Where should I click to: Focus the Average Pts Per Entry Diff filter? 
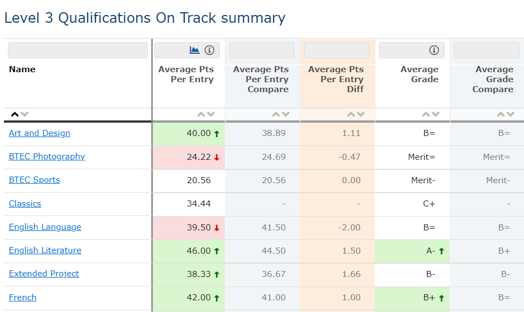337,51
